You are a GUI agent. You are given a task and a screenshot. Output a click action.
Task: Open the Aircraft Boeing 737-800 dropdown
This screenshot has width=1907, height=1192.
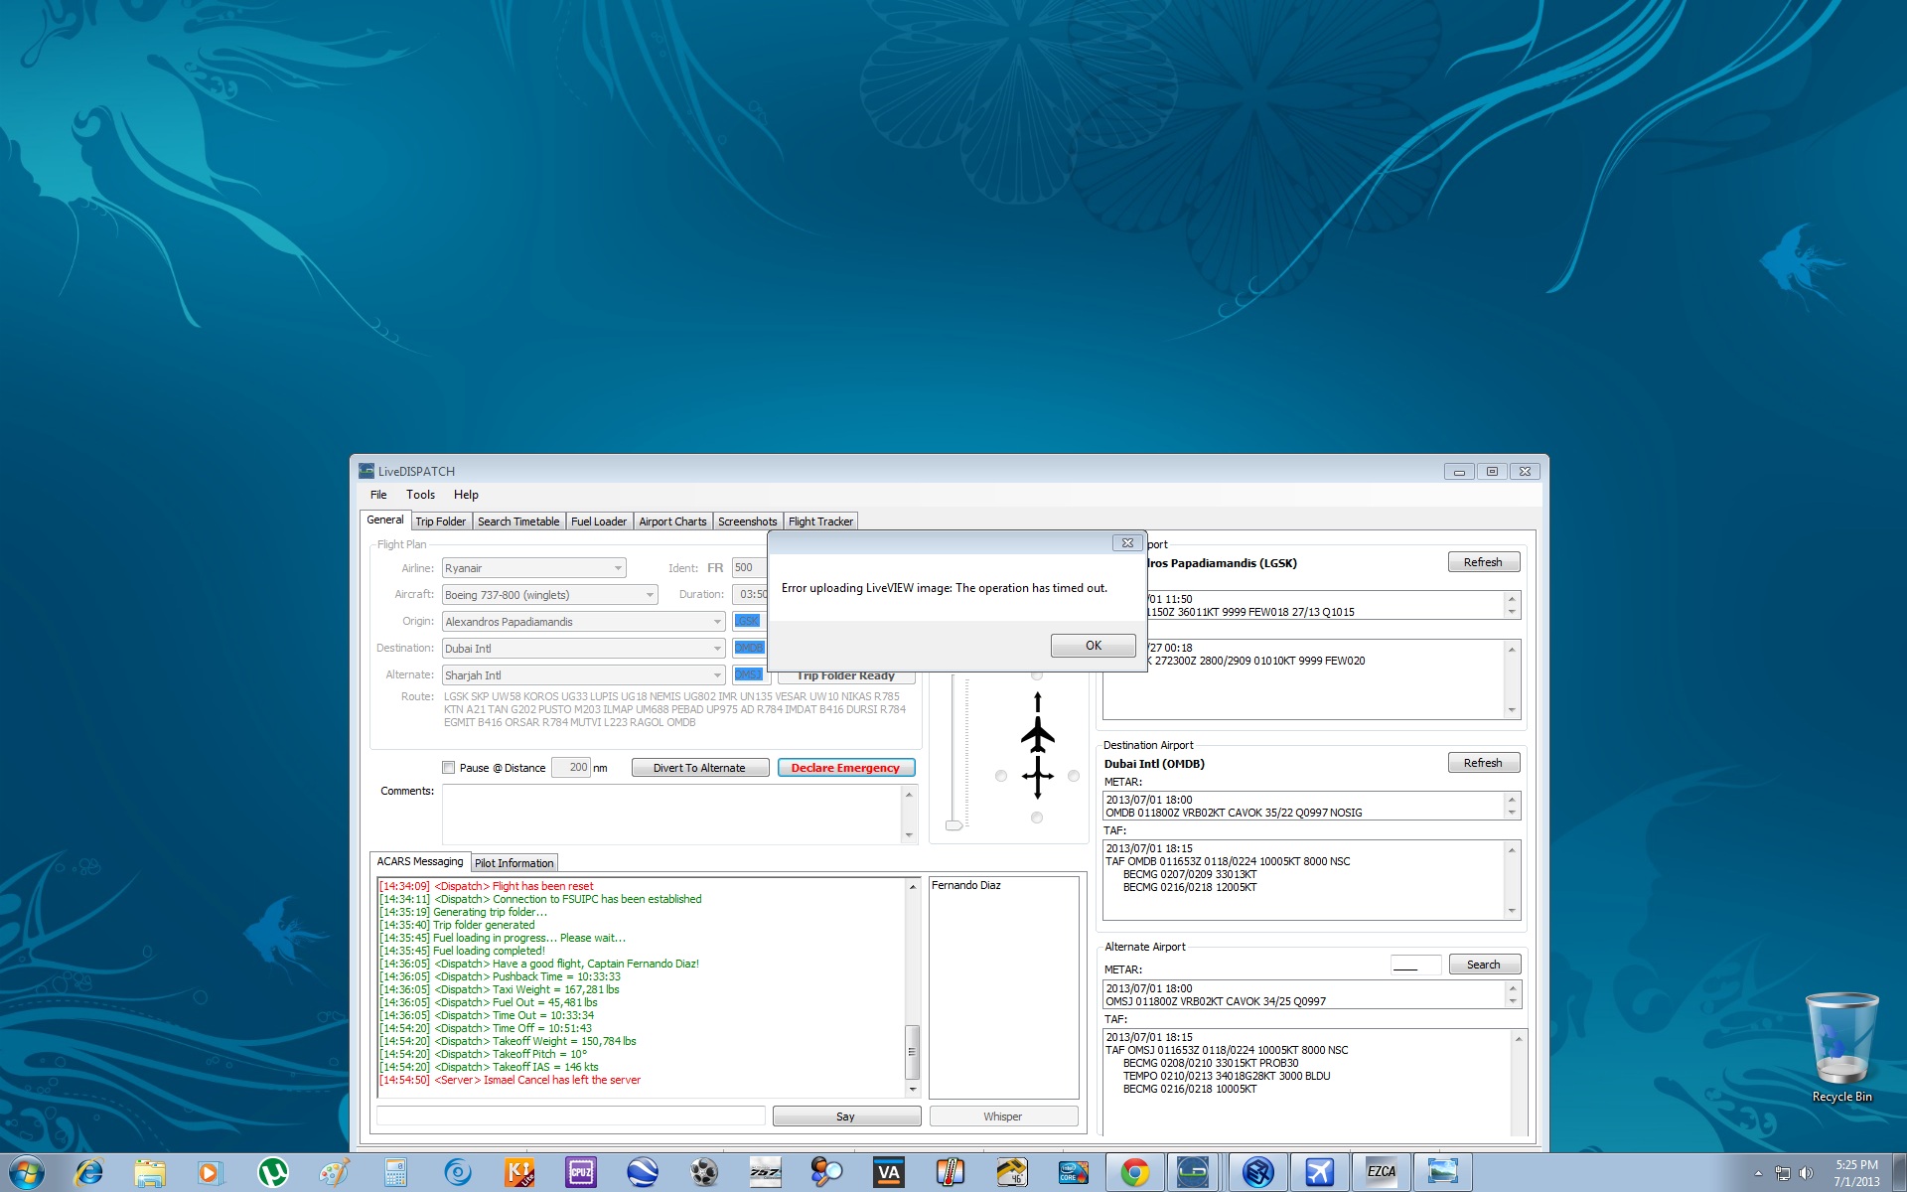click(x=650, y=595)
